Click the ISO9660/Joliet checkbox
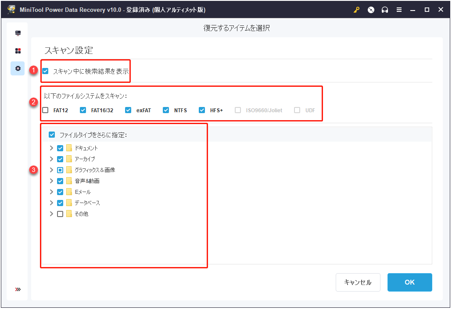 coord(238,110)
